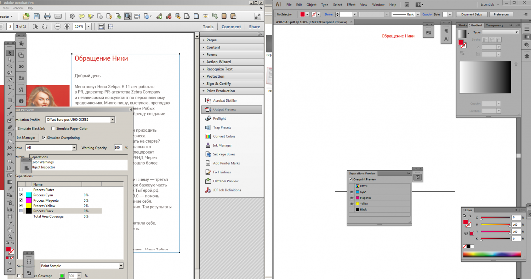Click the Preferences button in Illustrator
Viewport: 531px width, 279px height.
click(501, 14)
